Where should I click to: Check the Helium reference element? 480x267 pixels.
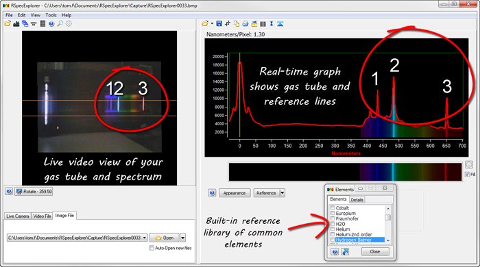click(333, 229)
